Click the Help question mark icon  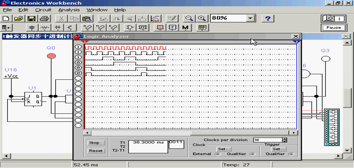(x=268, y=18)
